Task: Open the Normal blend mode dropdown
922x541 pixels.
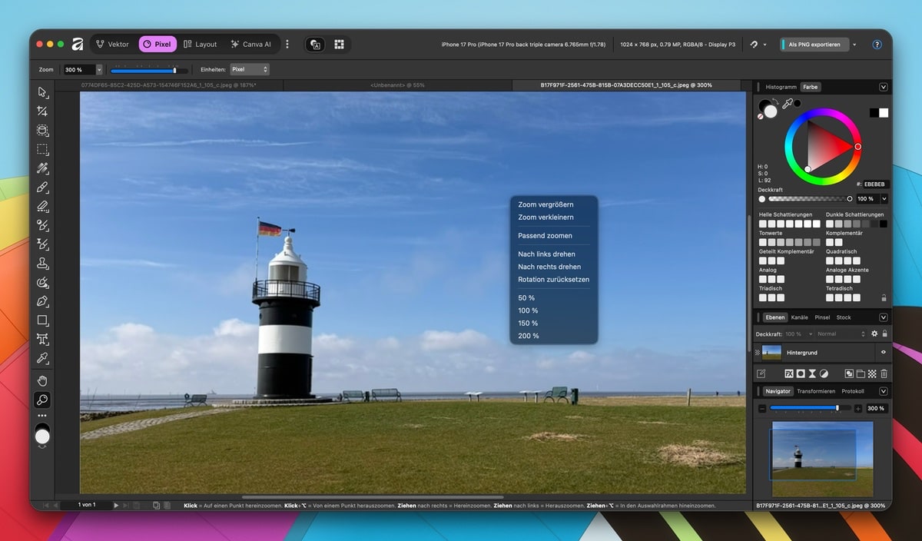Action: (841, 334)
